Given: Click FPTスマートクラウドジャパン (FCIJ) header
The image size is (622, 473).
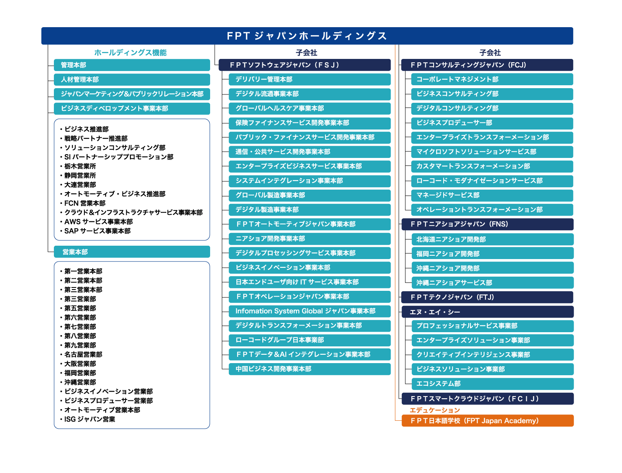Looking at the screenshot, I should (487, 399).
